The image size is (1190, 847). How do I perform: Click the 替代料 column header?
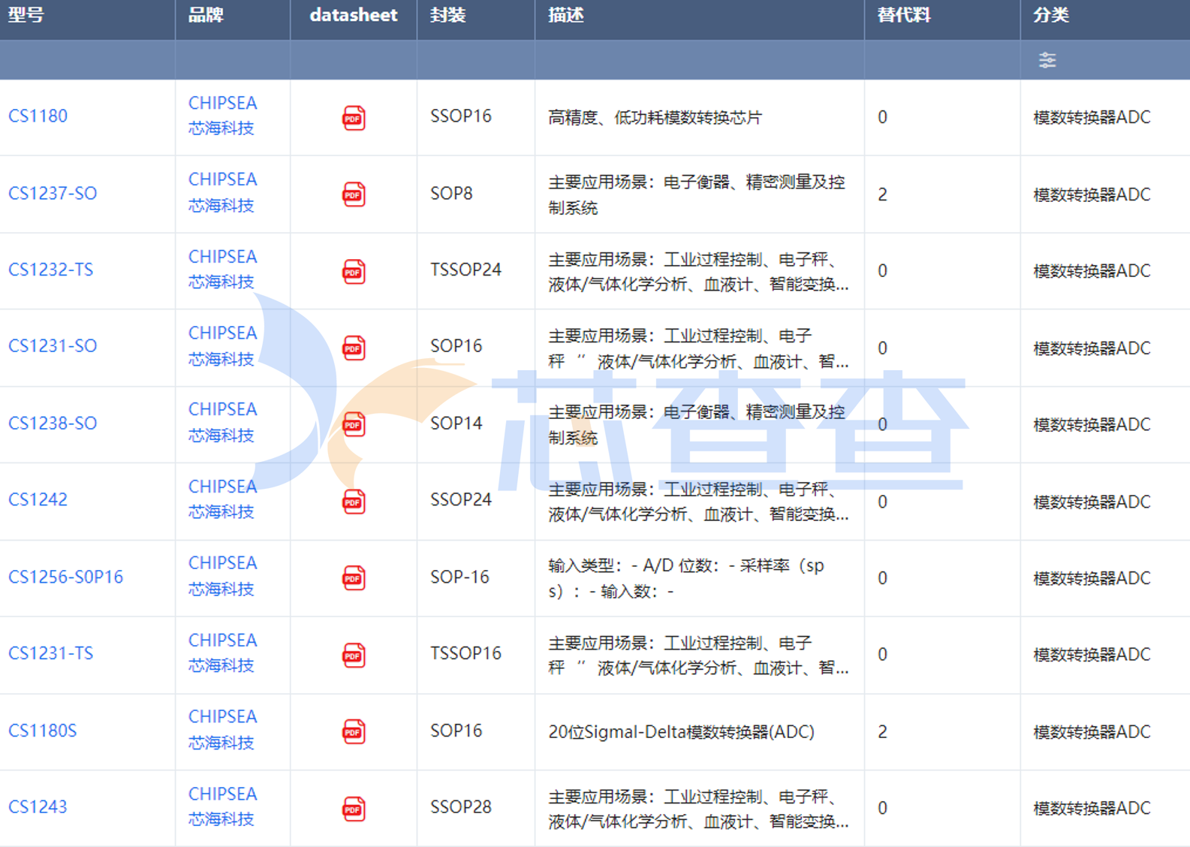coord(903,16)
